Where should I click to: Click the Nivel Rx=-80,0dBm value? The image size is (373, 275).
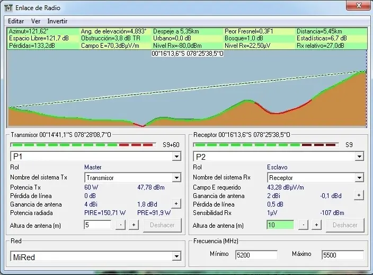177,46
